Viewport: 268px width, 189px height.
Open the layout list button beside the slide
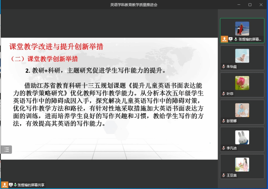(6, 150)
